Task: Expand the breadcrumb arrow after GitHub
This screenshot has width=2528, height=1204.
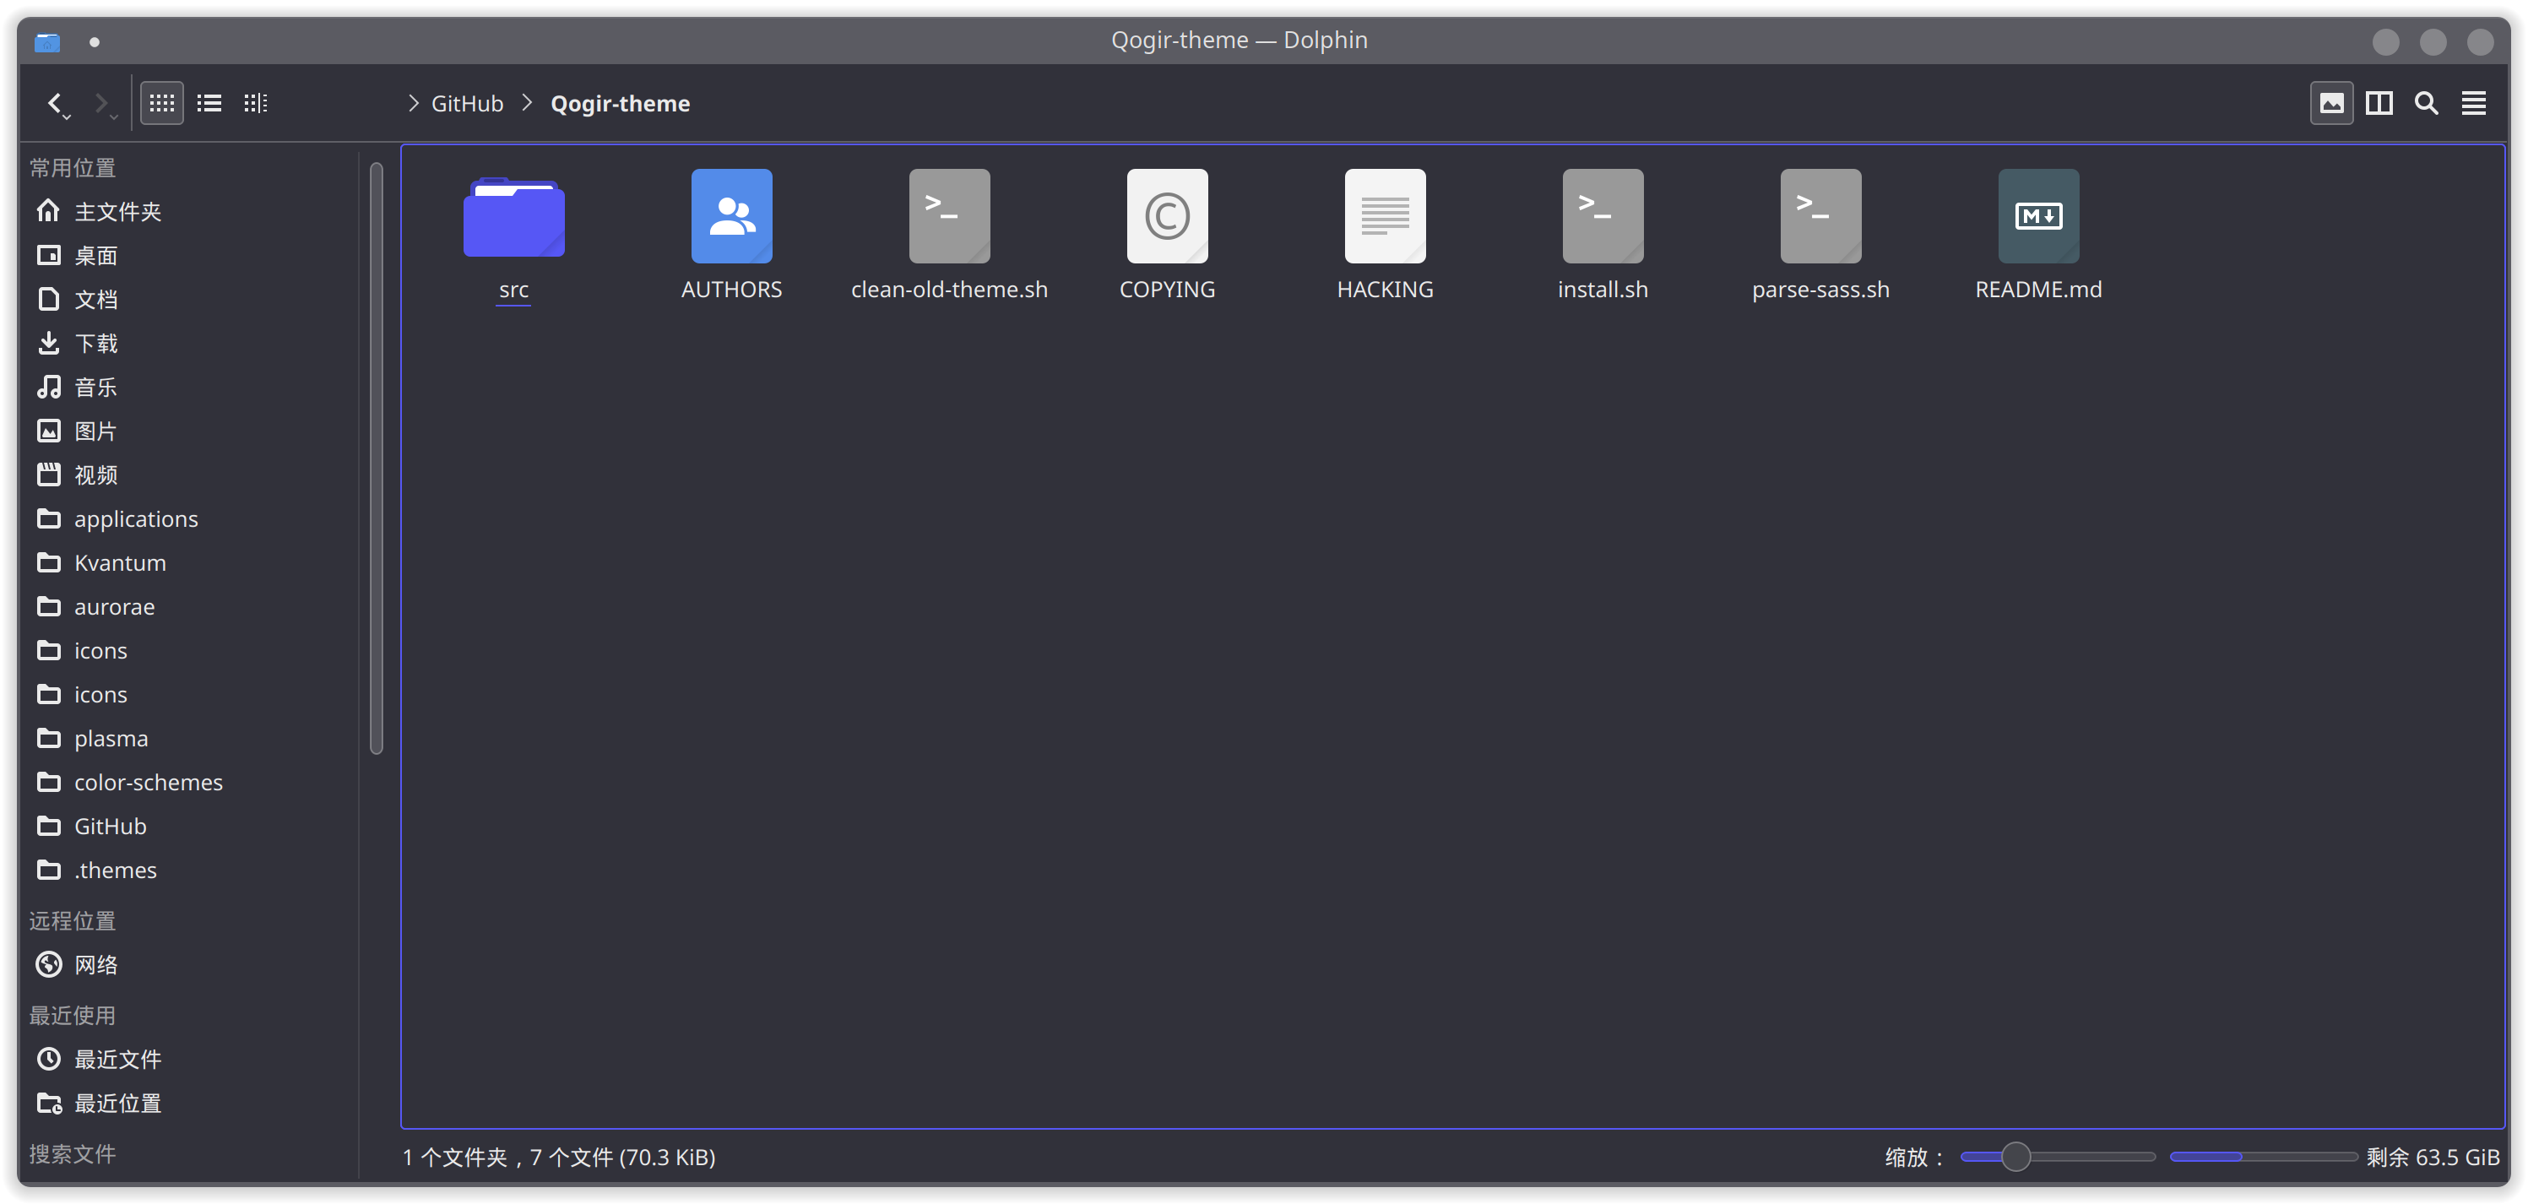Action: tap(527, 102)
